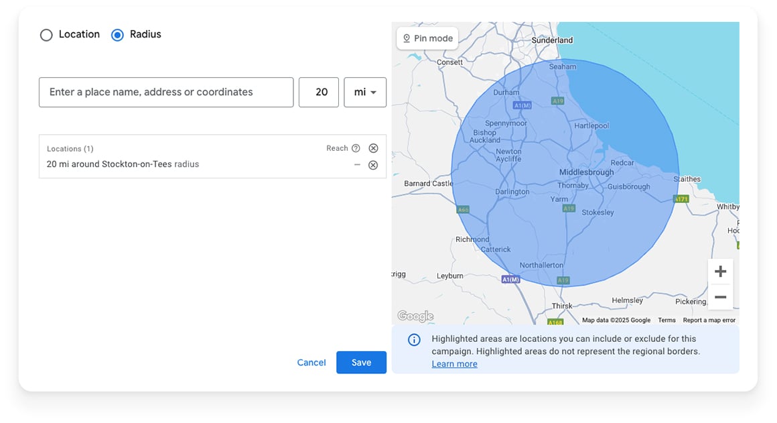Click Darlington label on the map
Image resolution: width=777 pixels, height=423 pixels.
(512, 192)
